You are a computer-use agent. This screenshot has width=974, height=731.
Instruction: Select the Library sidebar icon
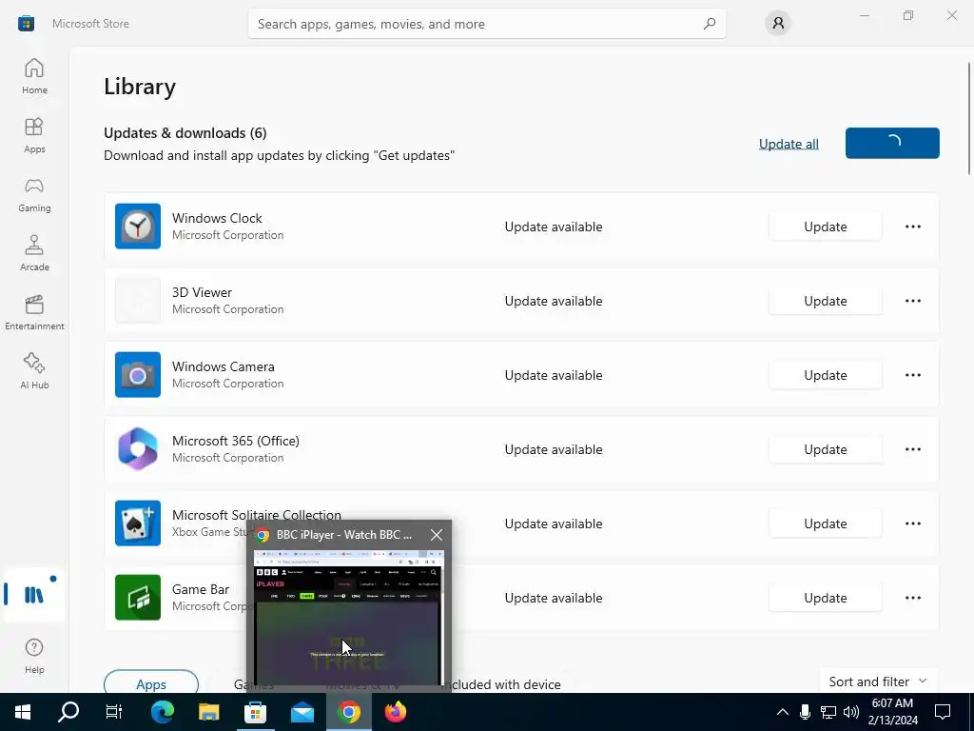coord(34,595)
